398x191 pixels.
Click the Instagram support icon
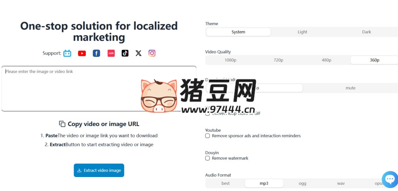point(152,53)
